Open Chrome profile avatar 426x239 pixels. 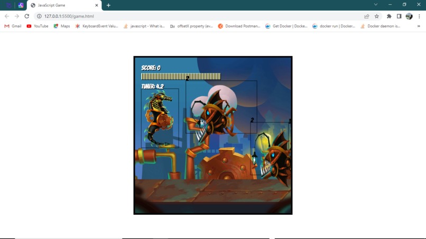tap(409, 16)
